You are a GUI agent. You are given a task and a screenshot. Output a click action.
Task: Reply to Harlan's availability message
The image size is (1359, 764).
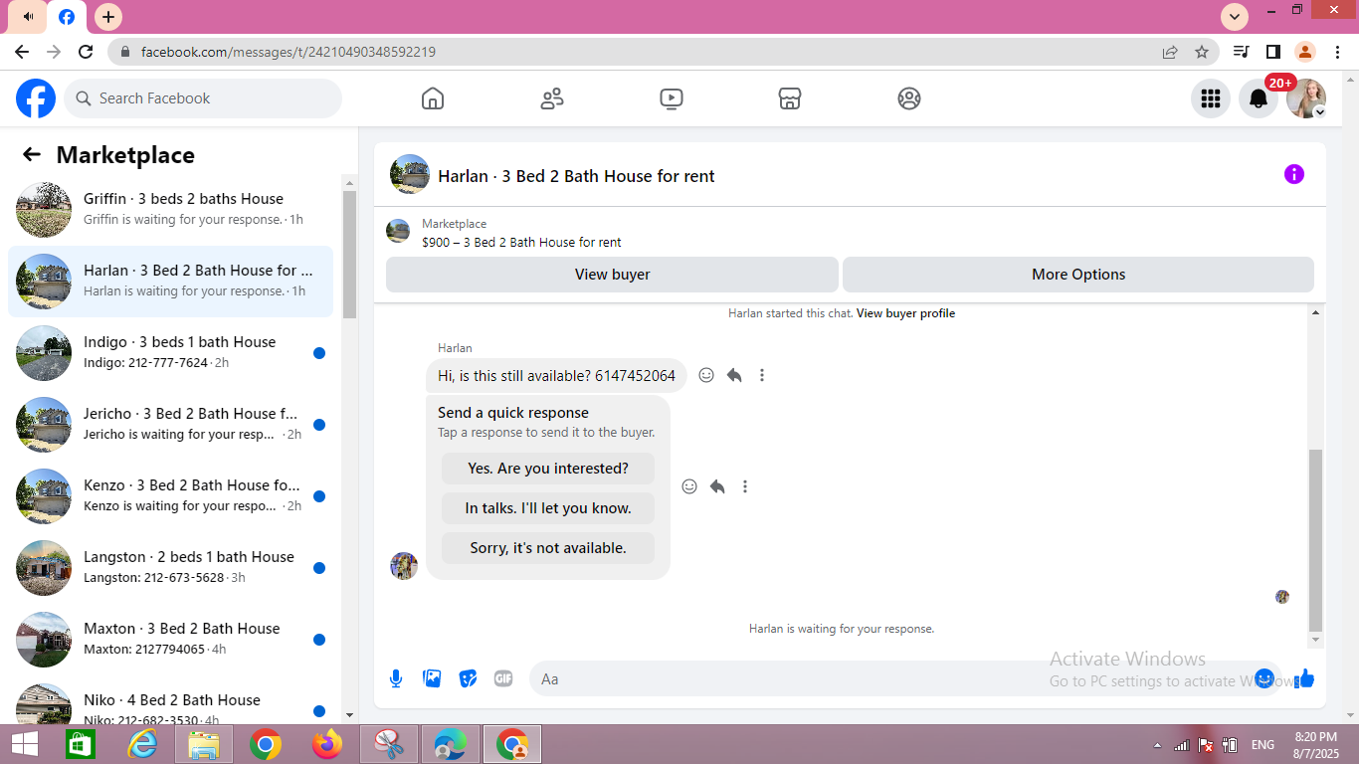734,375
